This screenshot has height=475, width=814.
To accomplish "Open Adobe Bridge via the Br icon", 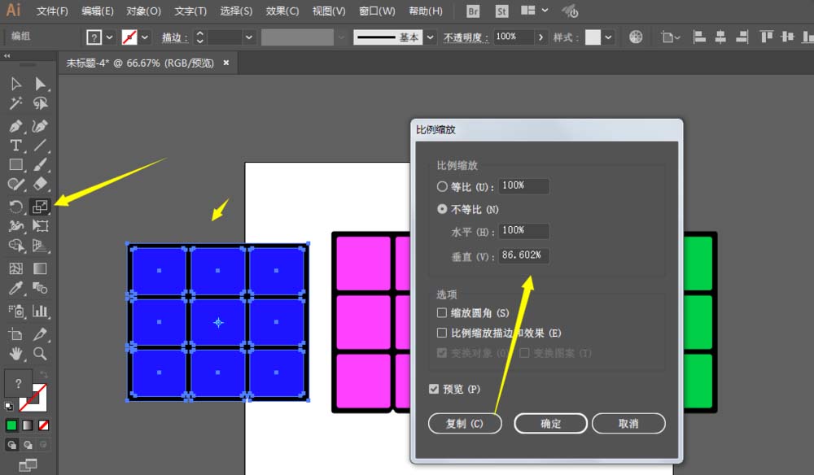I will tap(472, 11).
